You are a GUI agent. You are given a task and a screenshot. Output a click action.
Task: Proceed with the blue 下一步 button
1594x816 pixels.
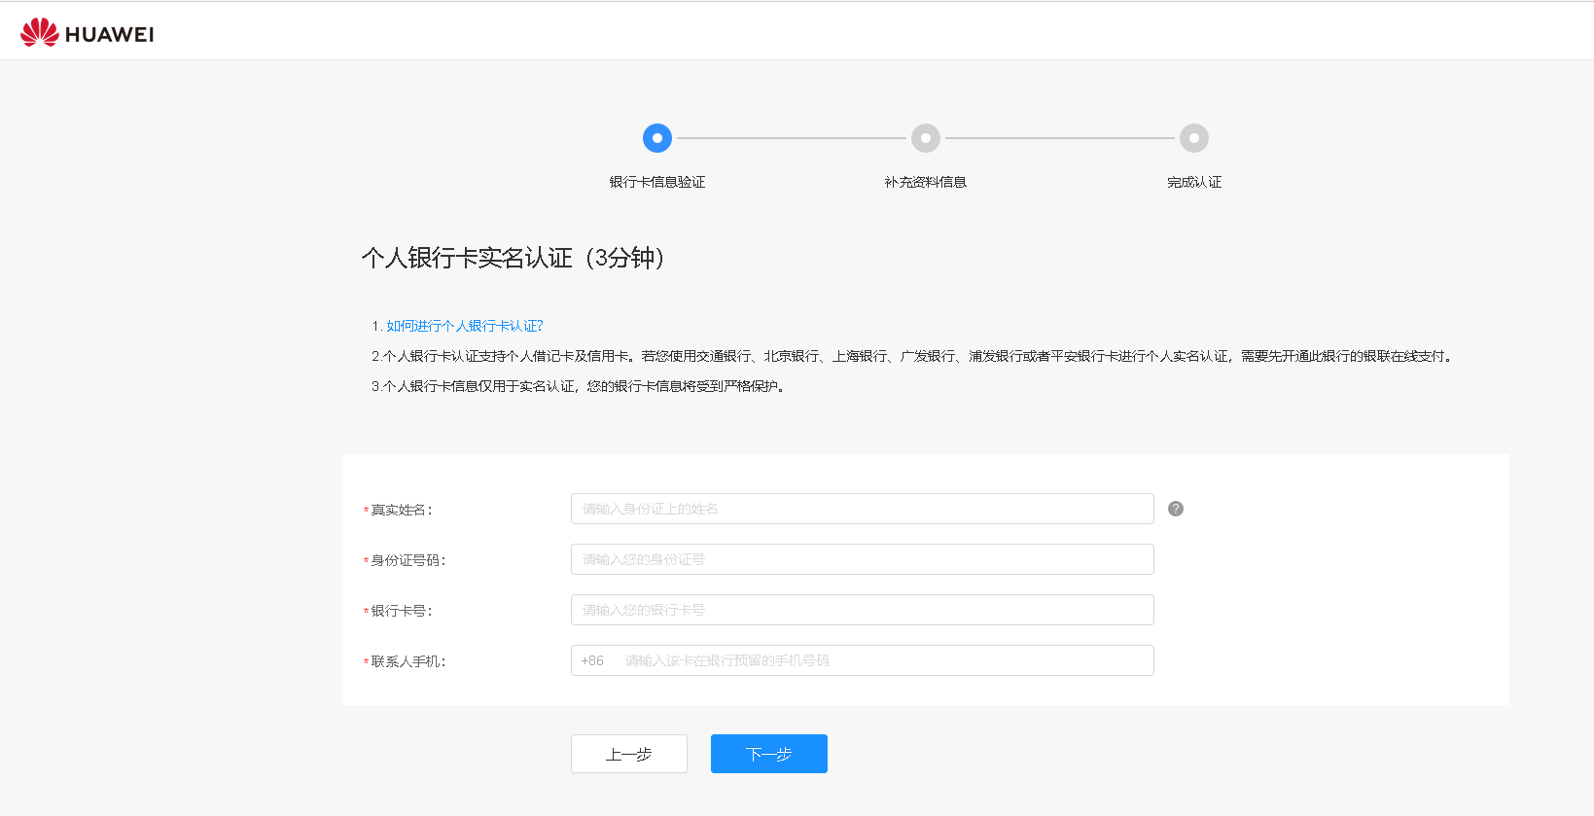pos(769,754)
